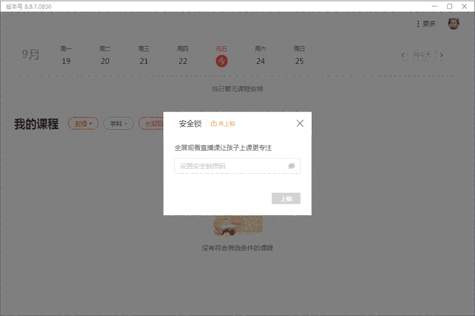Click the 全屏观看直播课让孩子上课更专注 text
The height and width of the screenshot is (316, 475).
(x=223, y=148)
